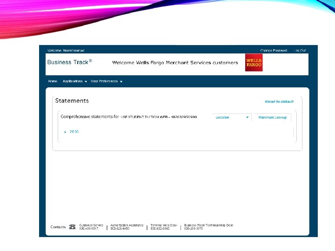
Task: Click the Contacts label
Action: click(x=58, y=227)
